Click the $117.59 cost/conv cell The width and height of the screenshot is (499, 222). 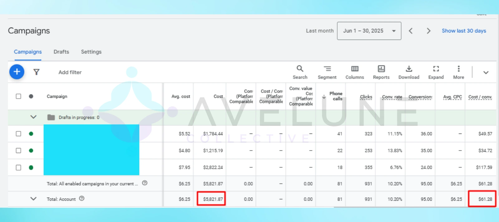(x=484, y=167)
